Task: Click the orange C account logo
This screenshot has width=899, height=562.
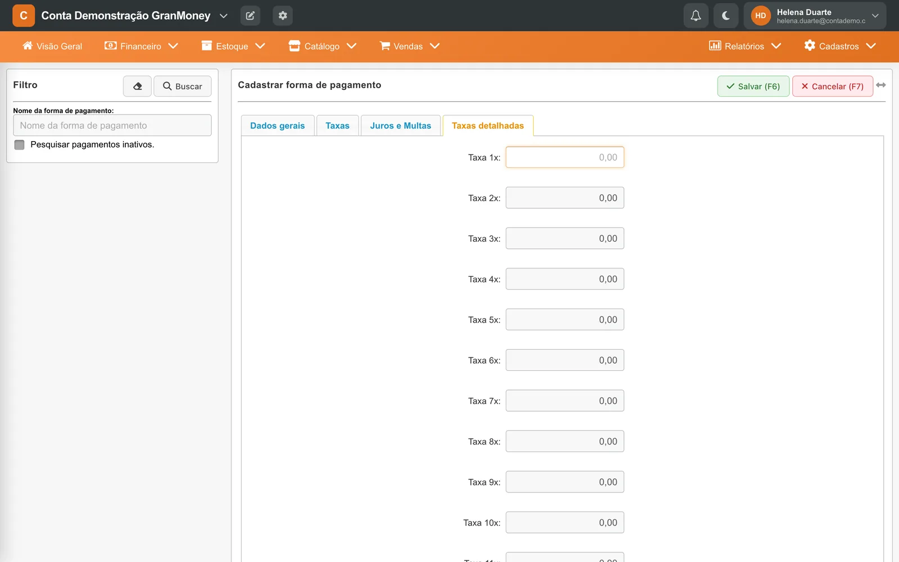Action: [x=24, y=16]
